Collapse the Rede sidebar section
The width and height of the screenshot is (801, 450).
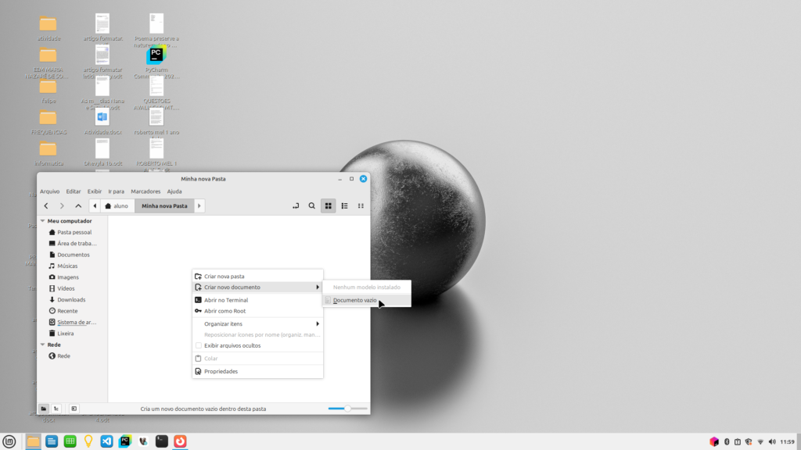[x=42, y=345]
